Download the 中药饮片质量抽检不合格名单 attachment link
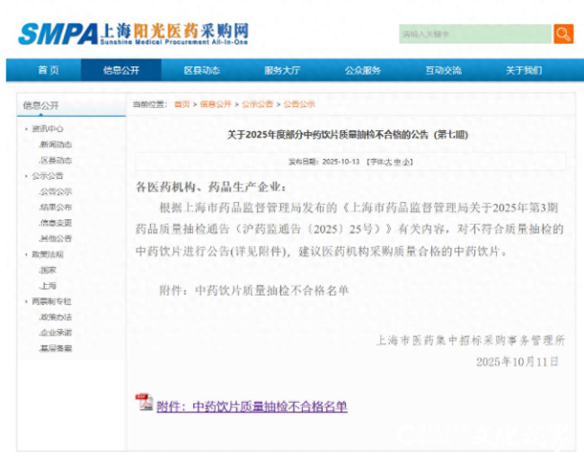Screen dimensions: 584x462 tap(252, 406)
